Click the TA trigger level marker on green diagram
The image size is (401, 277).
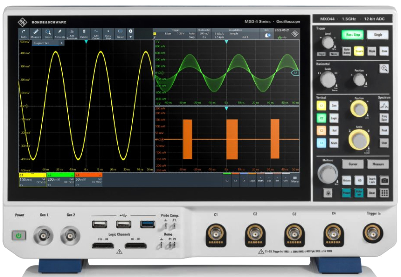point(295,73)
